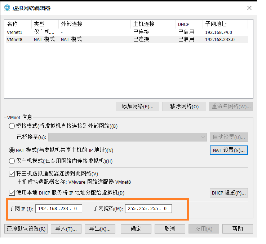
Task: Click the 导入(T)... button
Action: pyautogui.click(x=66, y=229)
